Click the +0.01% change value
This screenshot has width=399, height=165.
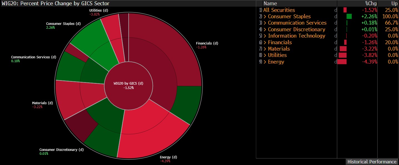click(369, 29)
